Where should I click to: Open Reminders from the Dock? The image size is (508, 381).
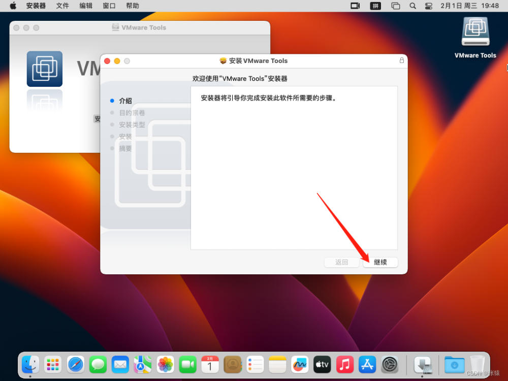tap(255, 364)
